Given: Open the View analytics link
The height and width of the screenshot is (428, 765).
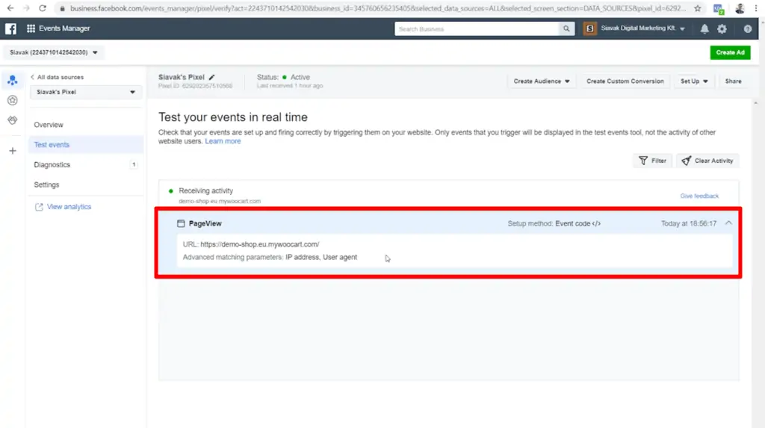Looking at the screenshot, I should coord(69,207).
